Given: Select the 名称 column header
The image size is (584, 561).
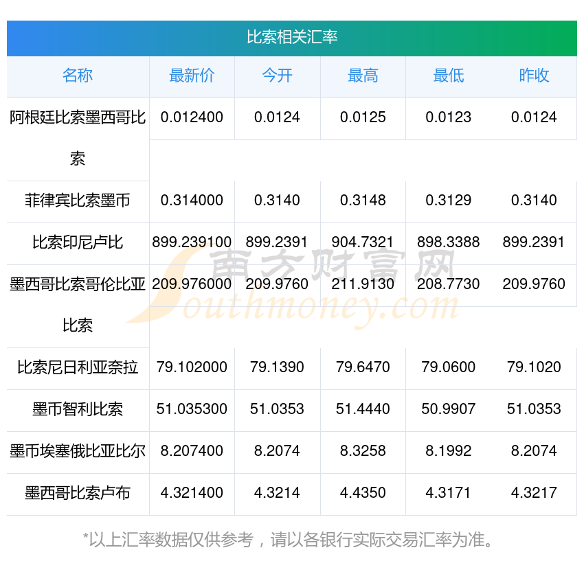Looking at the screenshot, I should point(78,76).
